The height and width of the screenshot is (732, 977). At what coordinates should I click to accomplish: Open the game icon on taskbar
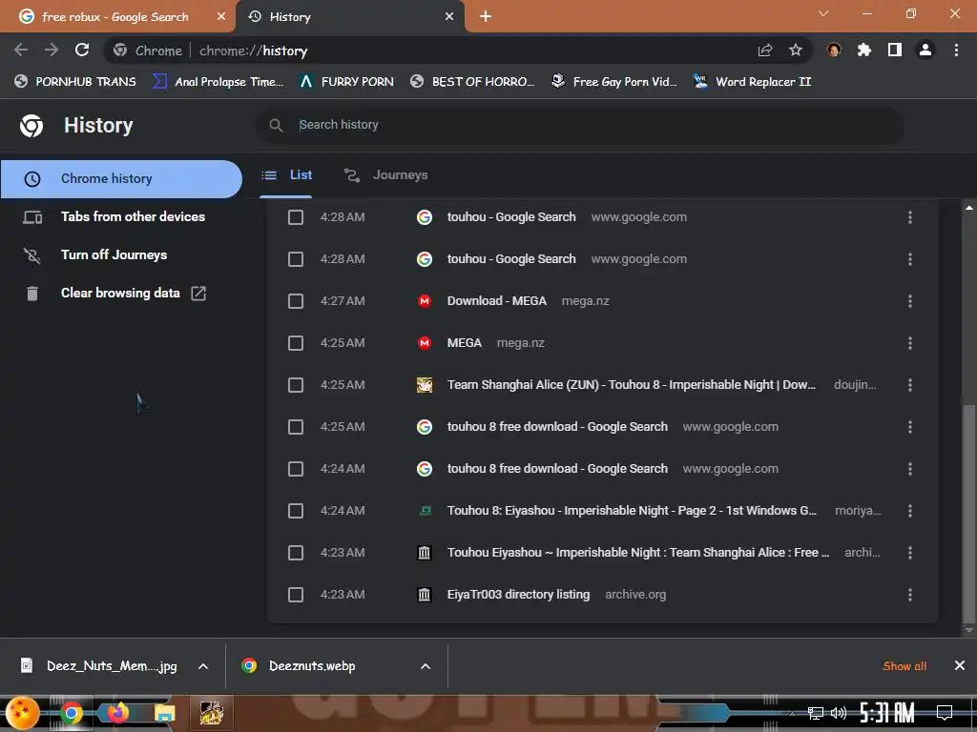pyautogui.click(x=211, y=713)
